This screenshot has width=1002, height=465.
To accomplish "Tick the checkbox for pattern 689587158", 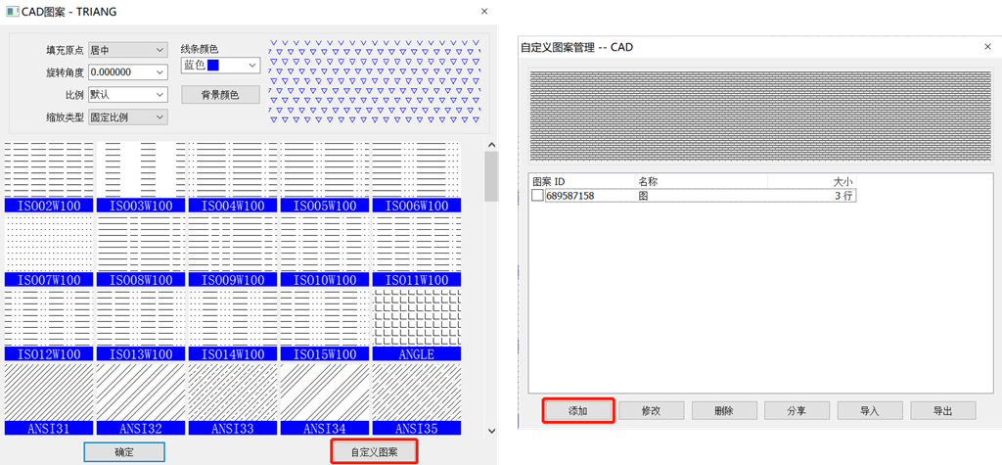I will pos(537,196).
